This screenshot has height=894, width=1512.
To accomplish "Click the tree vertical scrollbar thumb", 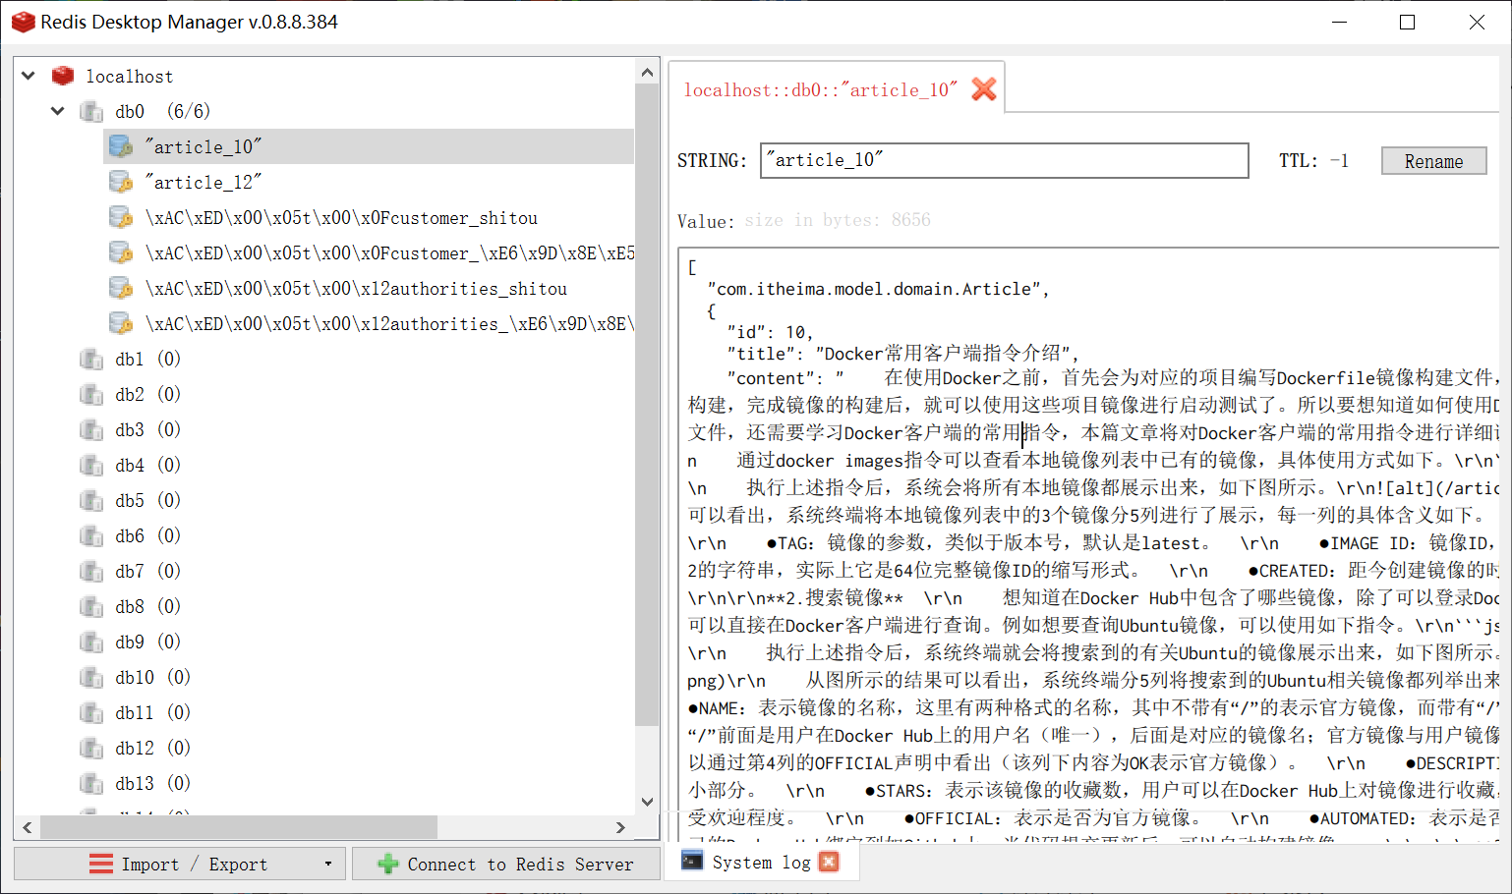I will (x=647, y=405).
